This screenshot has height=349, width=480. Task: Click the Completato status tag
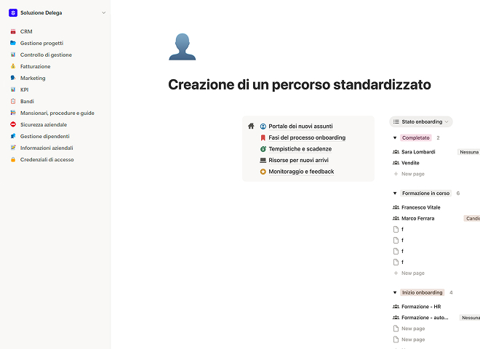(416, 137)
